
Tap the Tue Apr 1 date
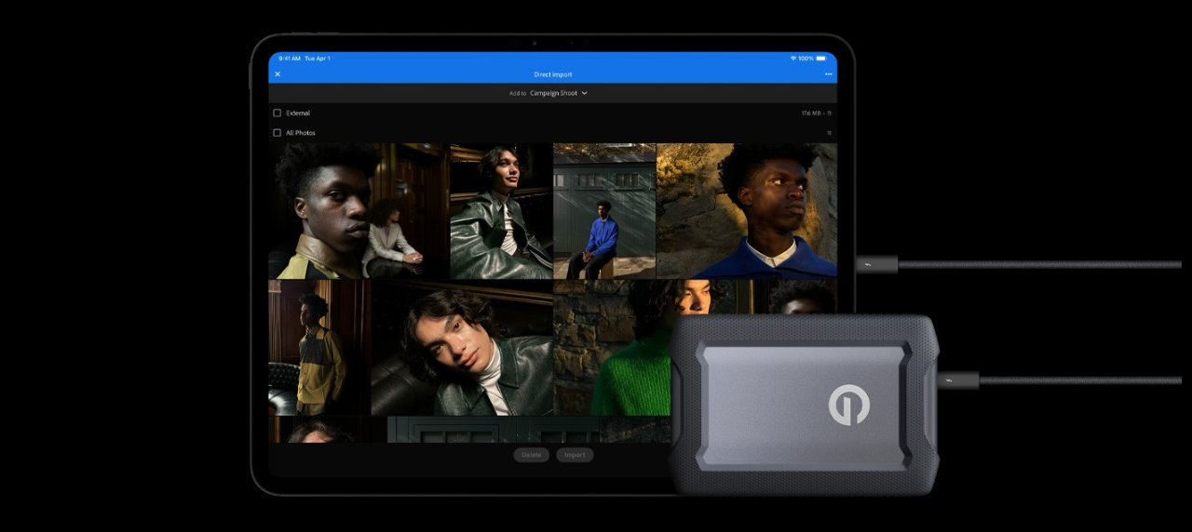click(318, 59)
